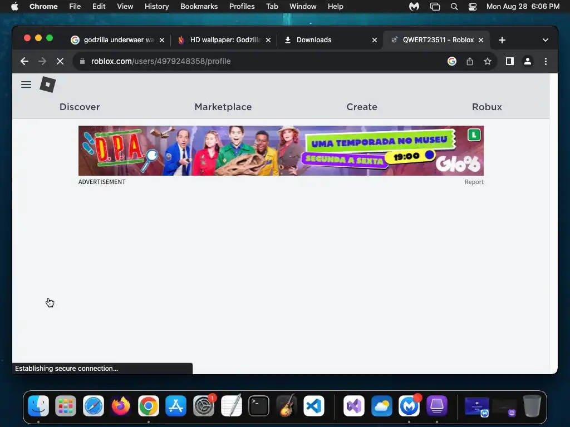The image size is (570, 427).
Task: Open Visual Studio Code from the dock
Action: point(314,406)
